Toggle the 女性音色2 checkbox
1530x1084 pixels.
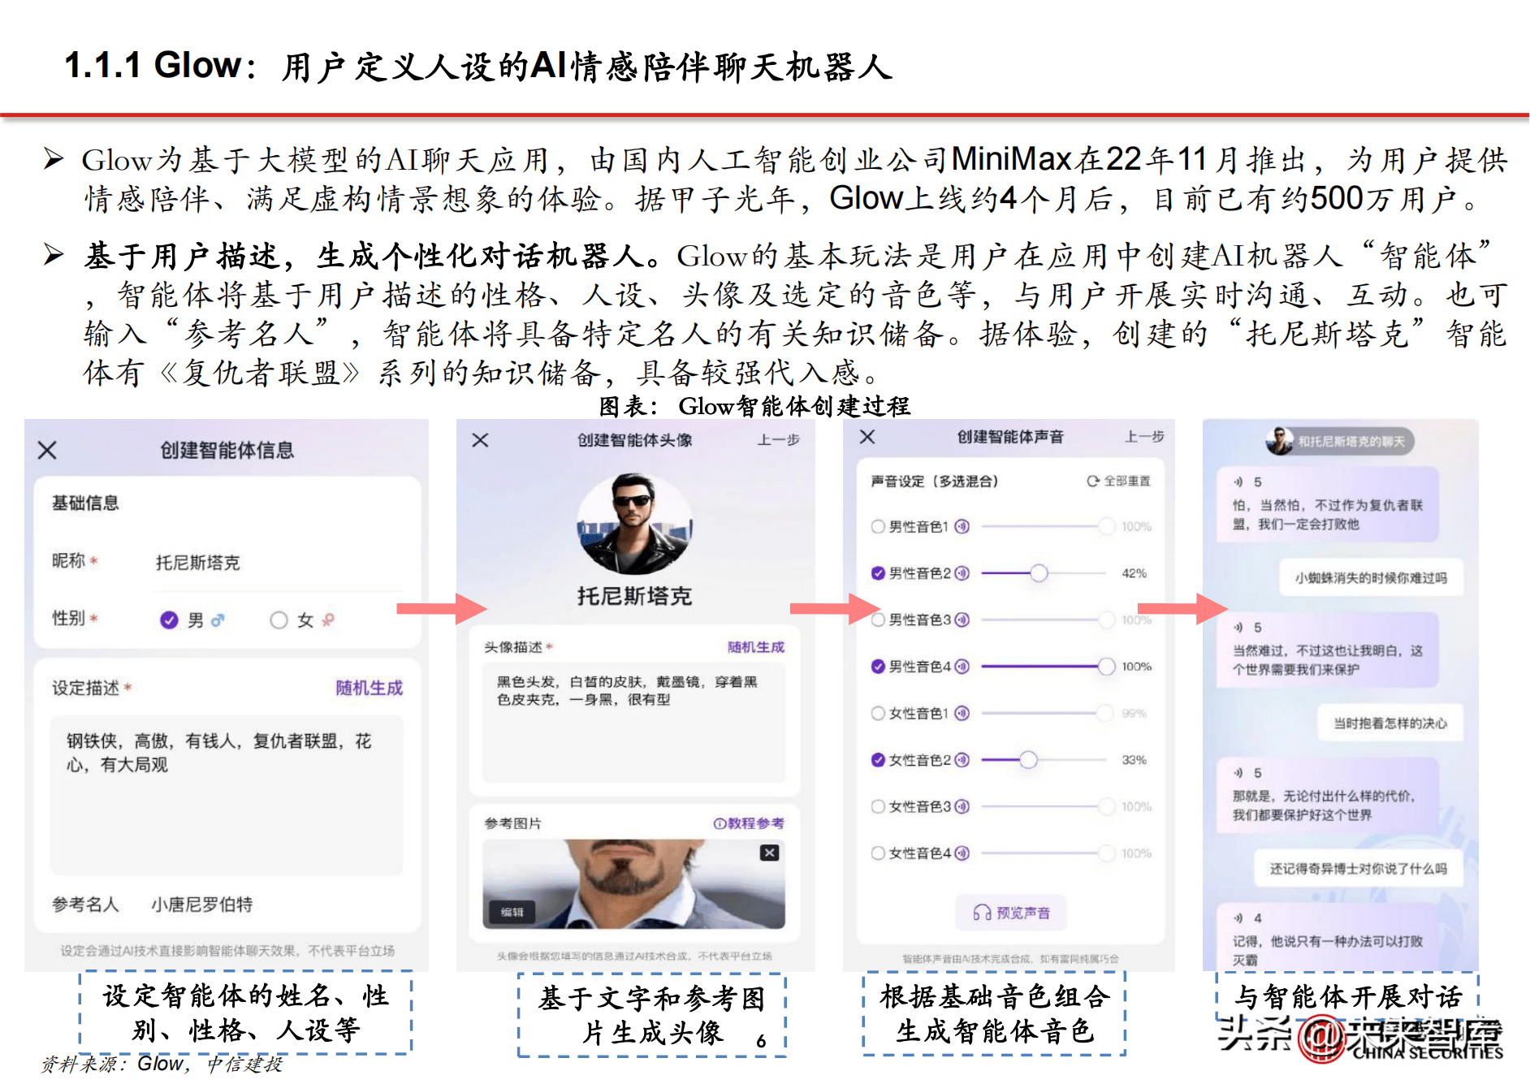coord(878,760)
